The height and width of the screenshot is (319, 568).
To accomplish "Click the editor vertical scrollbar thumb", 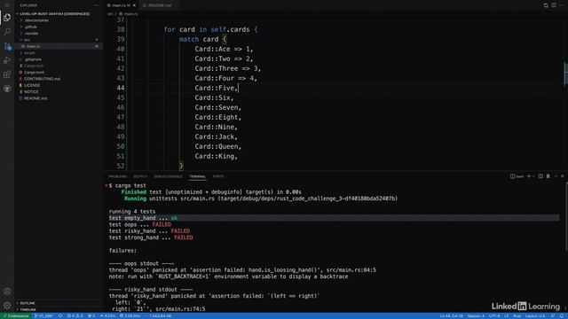I will [565, 74].
